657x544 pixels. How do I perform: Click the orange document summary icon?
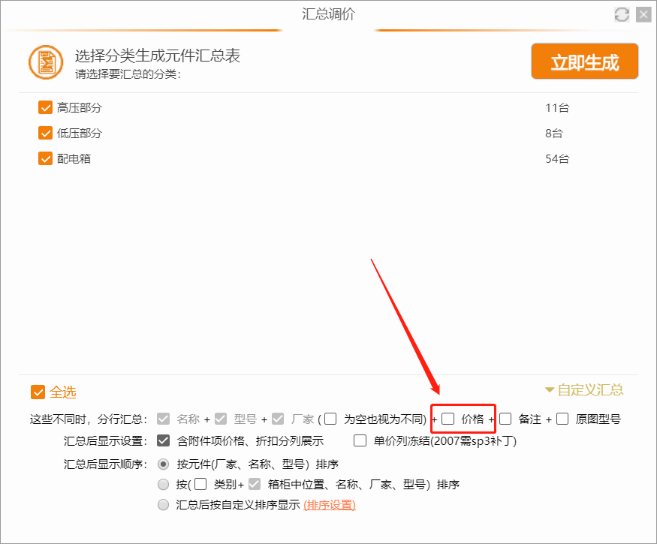[x=46, y=62]
